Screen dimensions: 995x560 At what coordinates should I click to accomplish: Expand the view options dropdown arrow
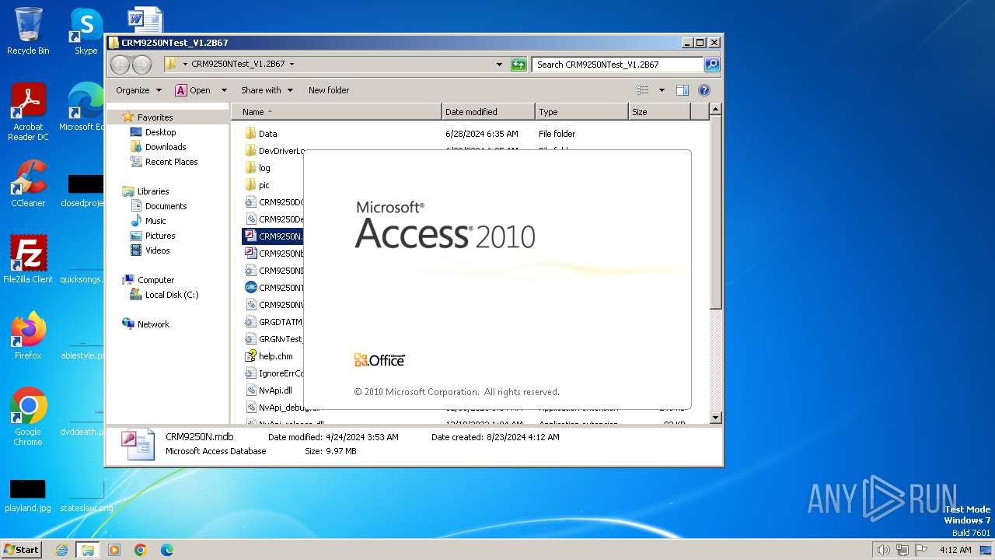point(662,90)
